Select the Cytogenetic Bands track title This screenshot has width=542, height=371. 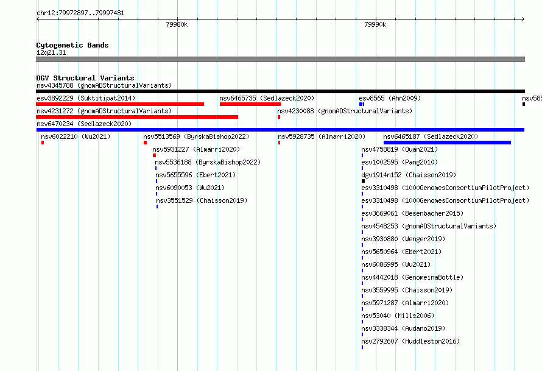pos(72,45)
